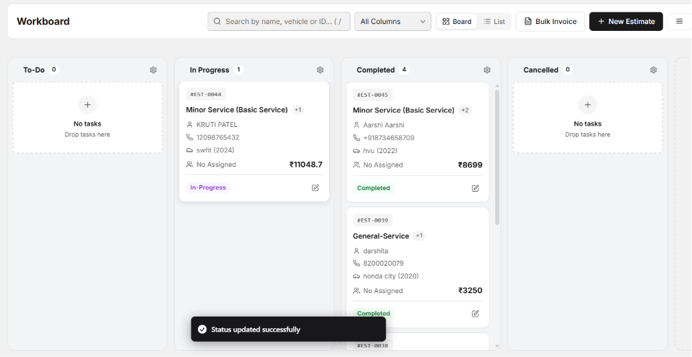
Task: Expand +2 services on EST-0045
Action: (465, 110)
